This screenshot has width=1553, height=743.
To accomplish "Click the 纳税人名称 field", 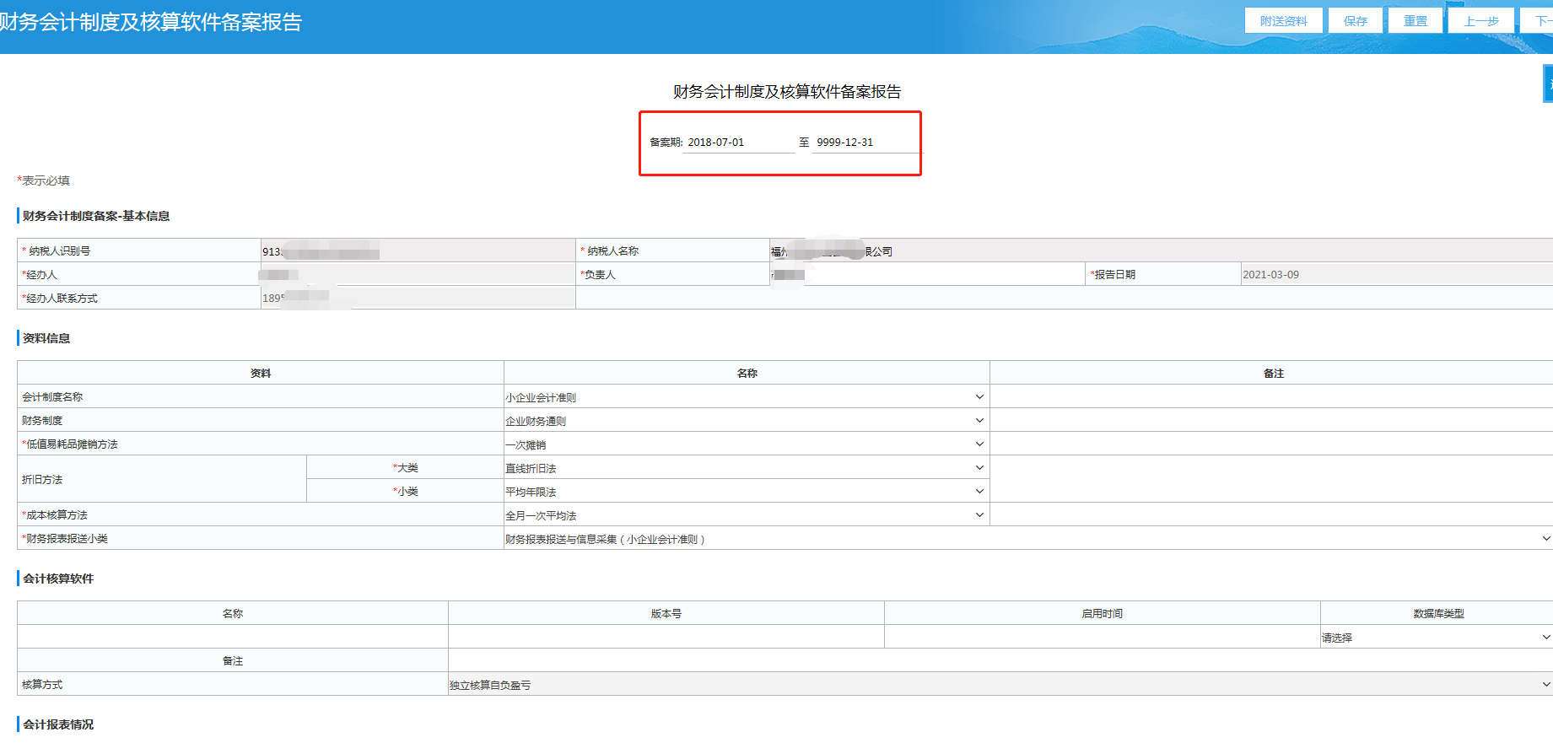I will click(x=1161, y=250).
